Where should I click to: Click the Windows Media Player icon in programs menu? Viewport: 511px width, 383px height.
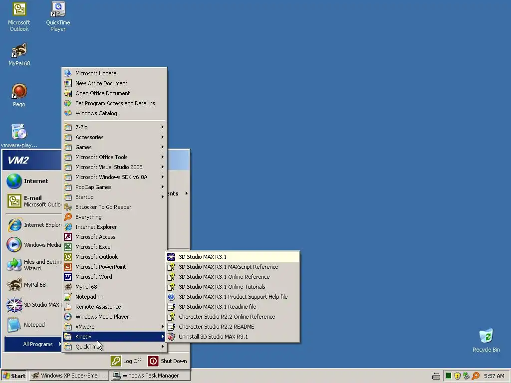click(x=68, y=317)
